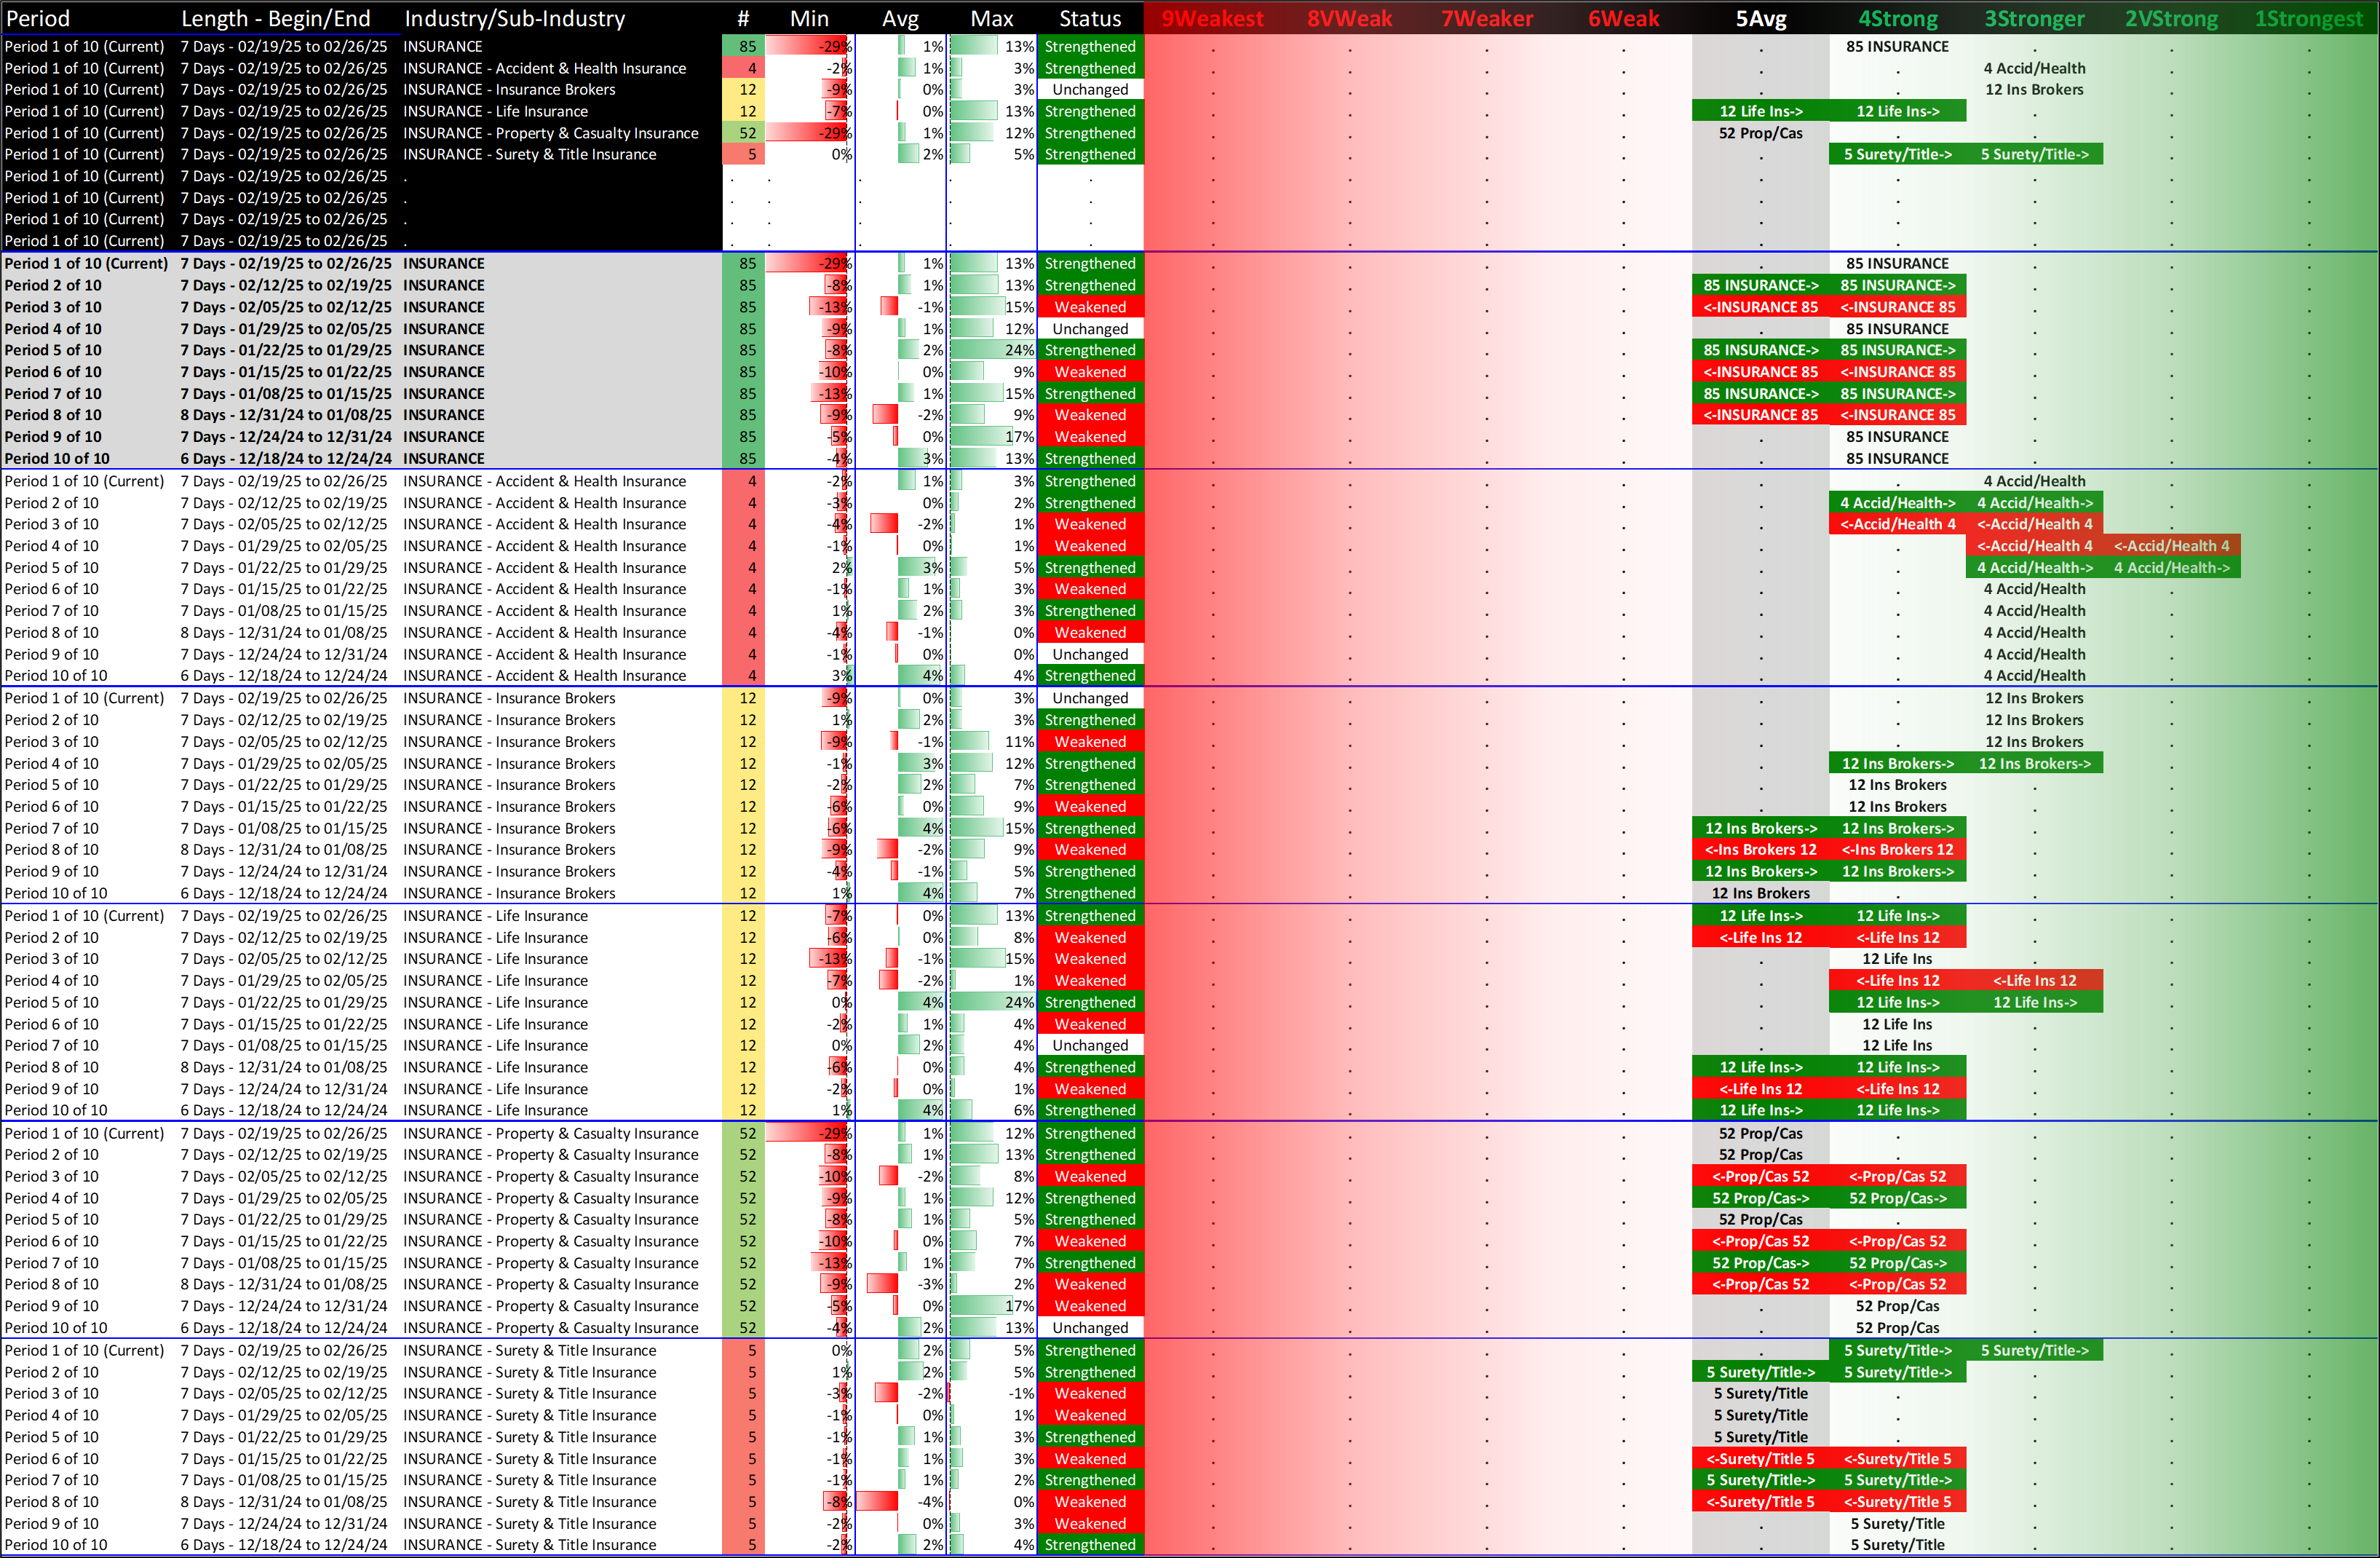Click the 4Strong column header
2380x1558 pixels.
[x=1897, y=18]
